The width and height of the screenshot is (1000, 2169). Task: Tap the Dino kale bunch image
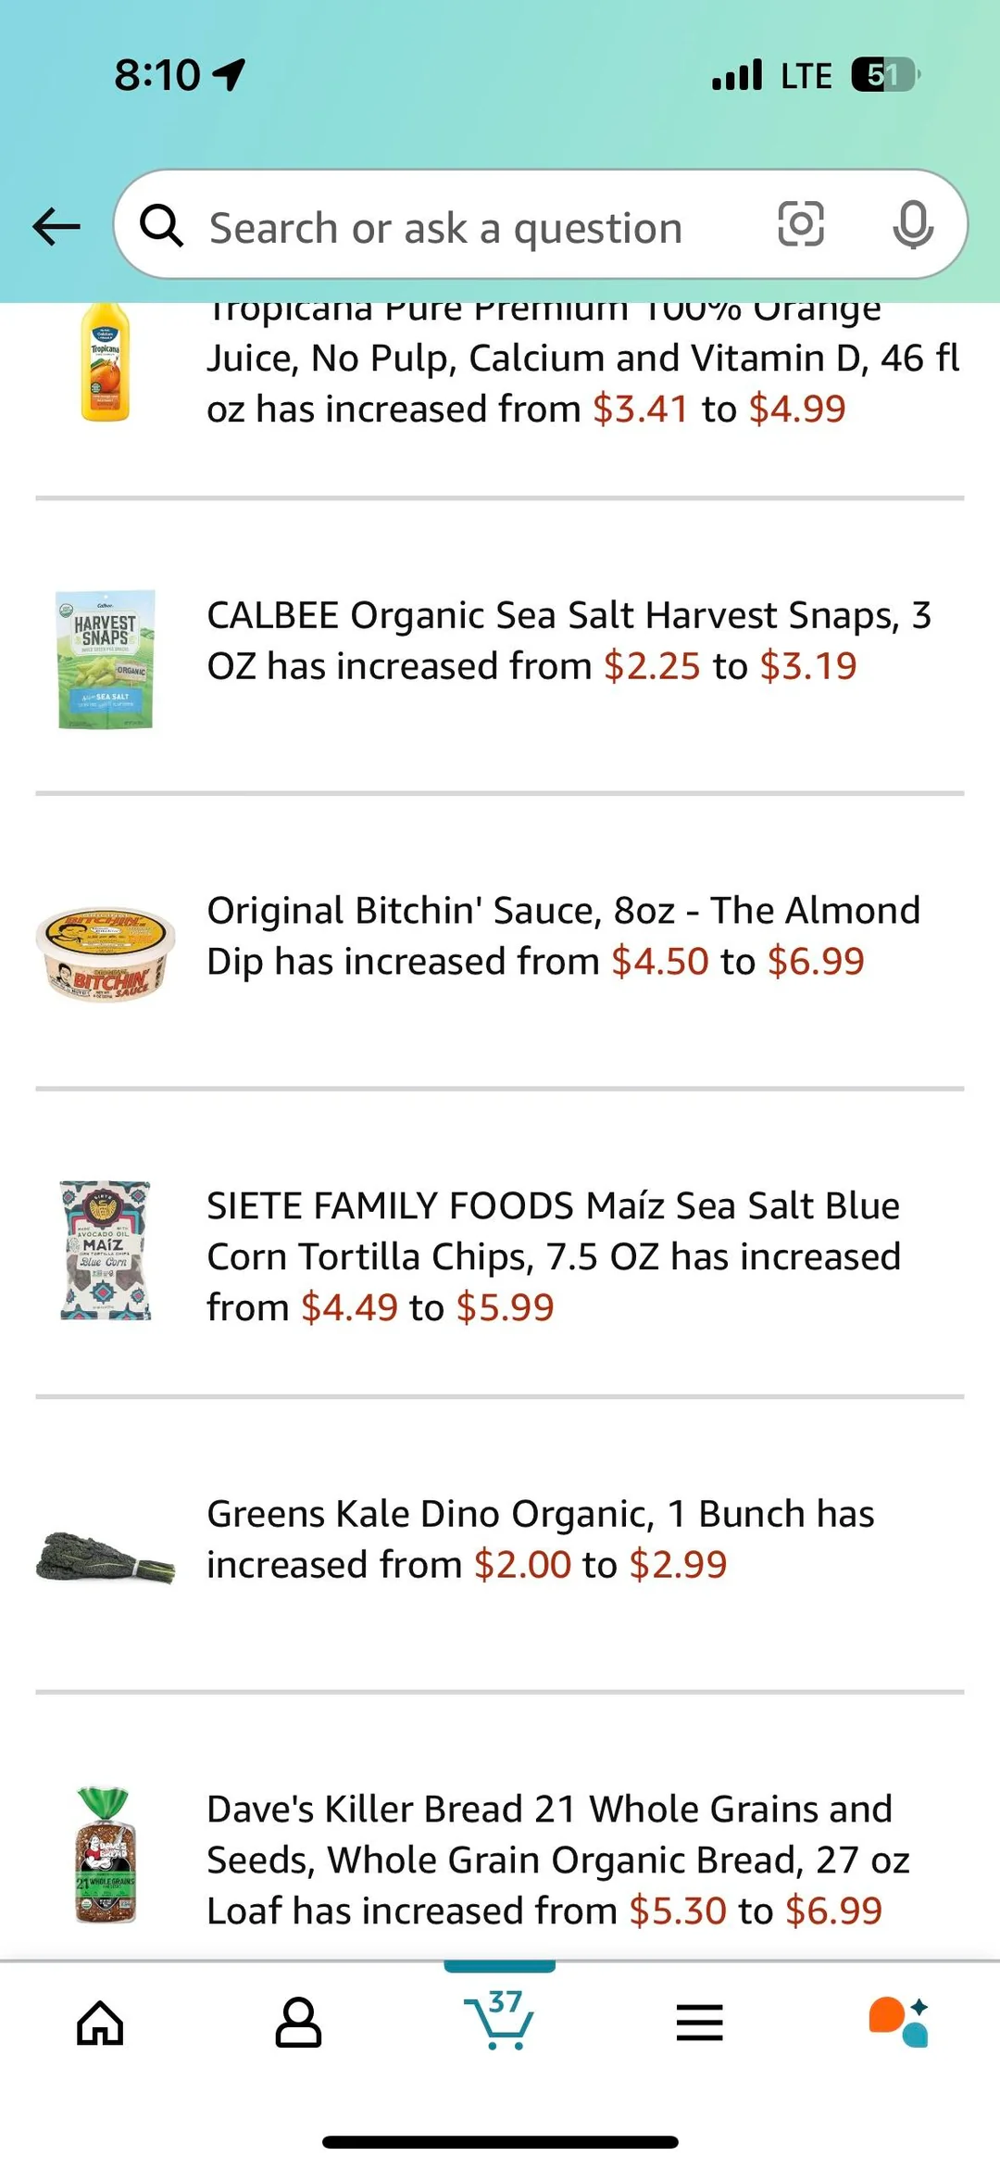(x=106, y=1558)
